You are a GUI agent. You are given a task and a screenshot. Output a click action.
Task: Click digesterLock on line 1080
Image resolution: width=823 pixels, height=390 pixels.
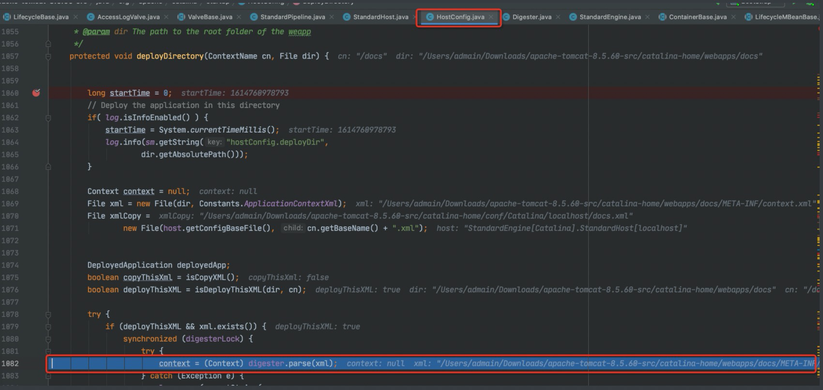coord(213,339)
